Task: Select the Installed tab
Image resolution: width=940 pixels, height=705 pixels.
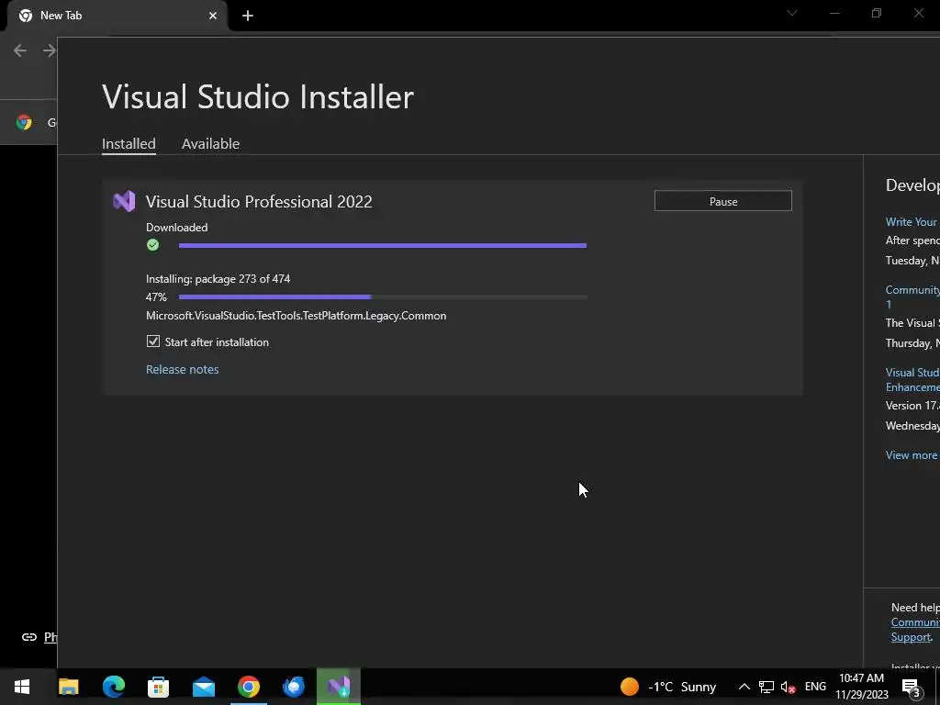Action: coord(129,144)
